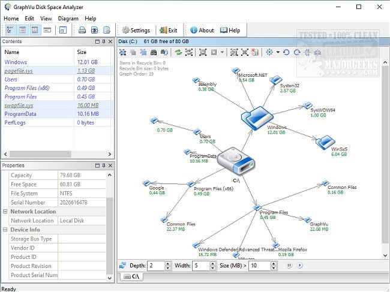The width and height of the screenshot is (390, 292).
Task: Open the View menu
Action: (x=46, y=19)
